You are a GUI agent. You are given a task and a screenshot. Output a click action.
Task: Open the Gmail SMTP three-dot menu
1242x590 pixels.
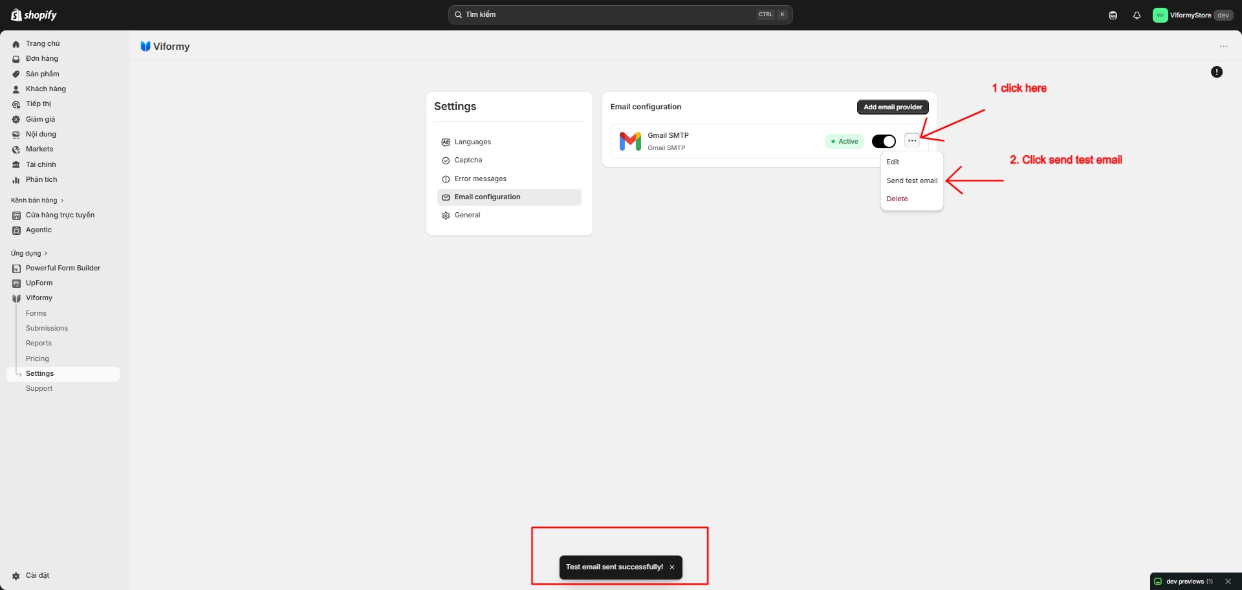click(x=911, y=140)
